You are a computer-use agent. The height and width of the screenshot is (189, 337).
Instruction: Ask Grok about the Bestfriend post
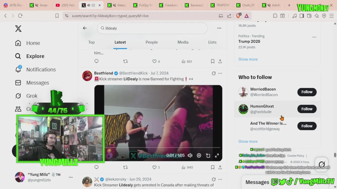[x=214, y=73]
